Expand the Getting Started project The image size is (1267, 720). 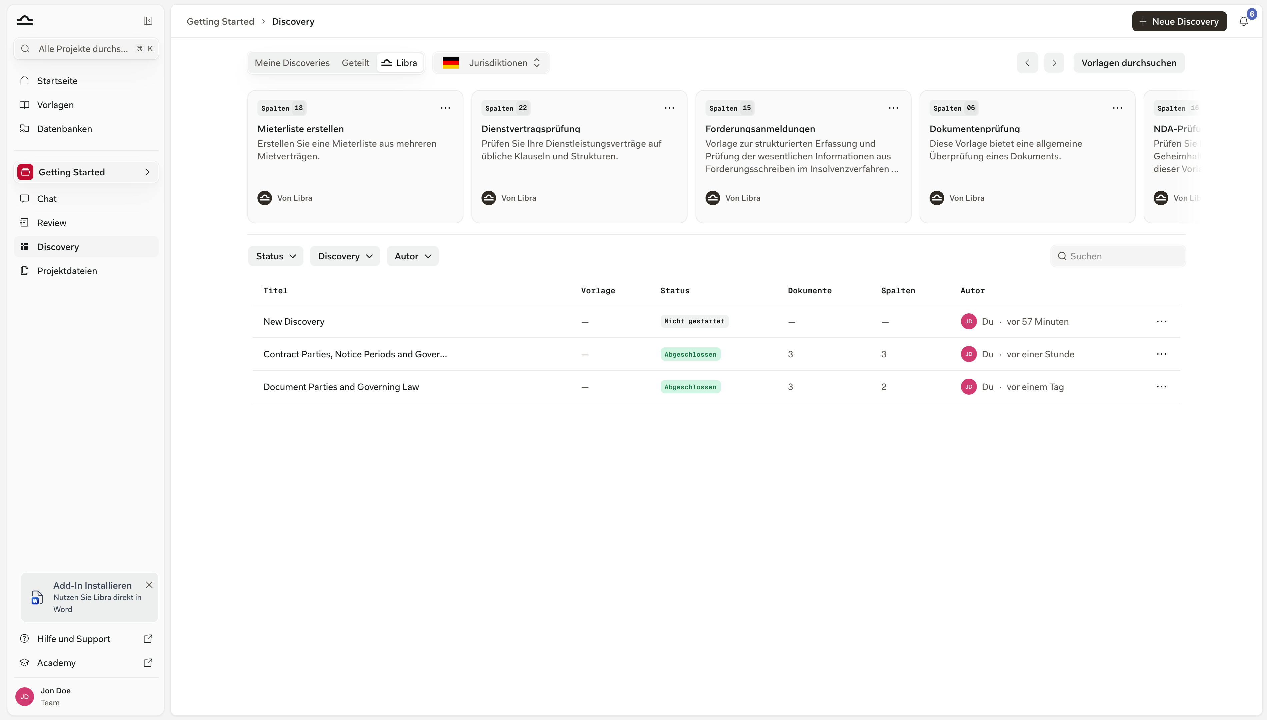[86, 172]
